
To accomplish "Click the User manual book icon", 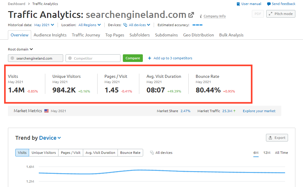I will pyautogui.click(x=238, y=4).
